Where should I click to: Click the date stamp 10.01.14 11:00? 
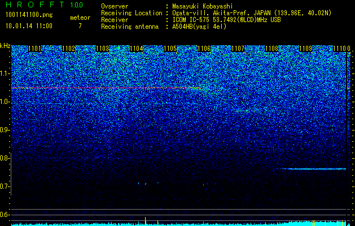pos(29,26)
